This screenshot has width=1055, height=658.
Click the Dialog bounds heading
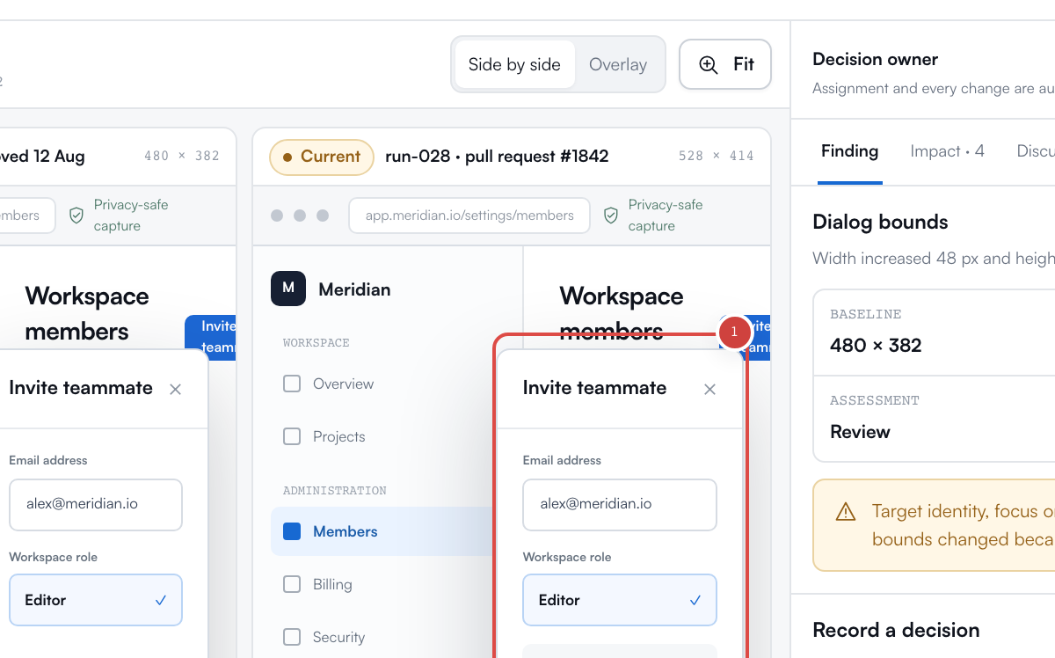pos(880,222)
